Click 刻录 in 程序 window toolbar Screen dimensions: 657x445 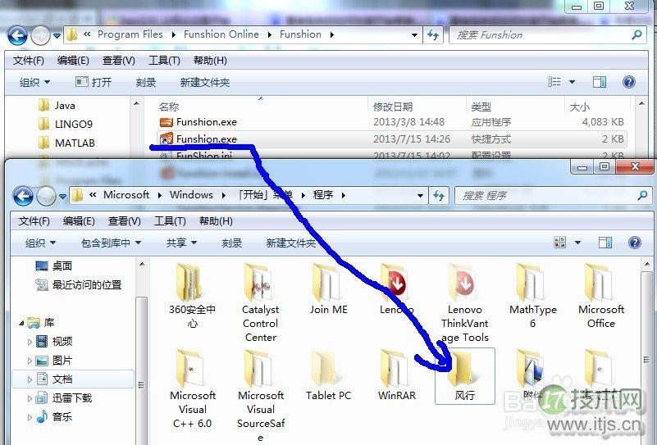(231, 243)
